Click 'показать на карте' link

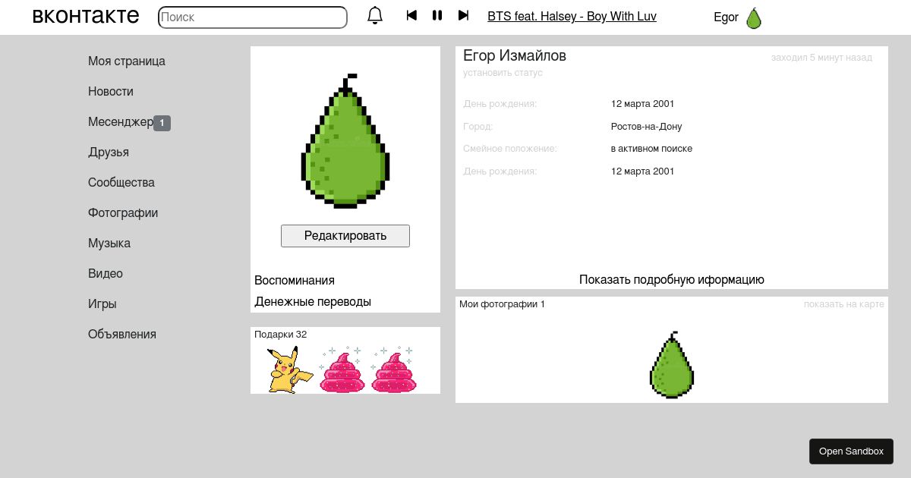point(843,304)
